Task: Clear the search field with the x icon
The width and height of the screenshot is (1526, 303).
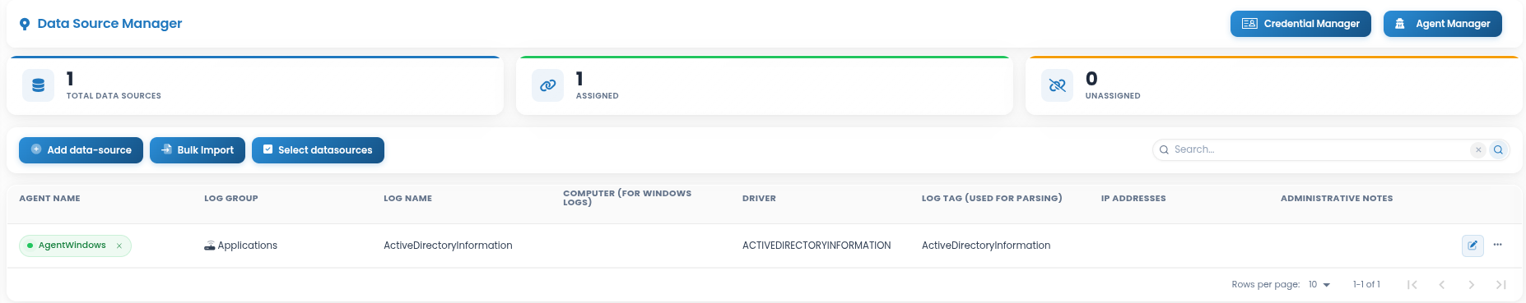Action: (x=1478, y=149)
